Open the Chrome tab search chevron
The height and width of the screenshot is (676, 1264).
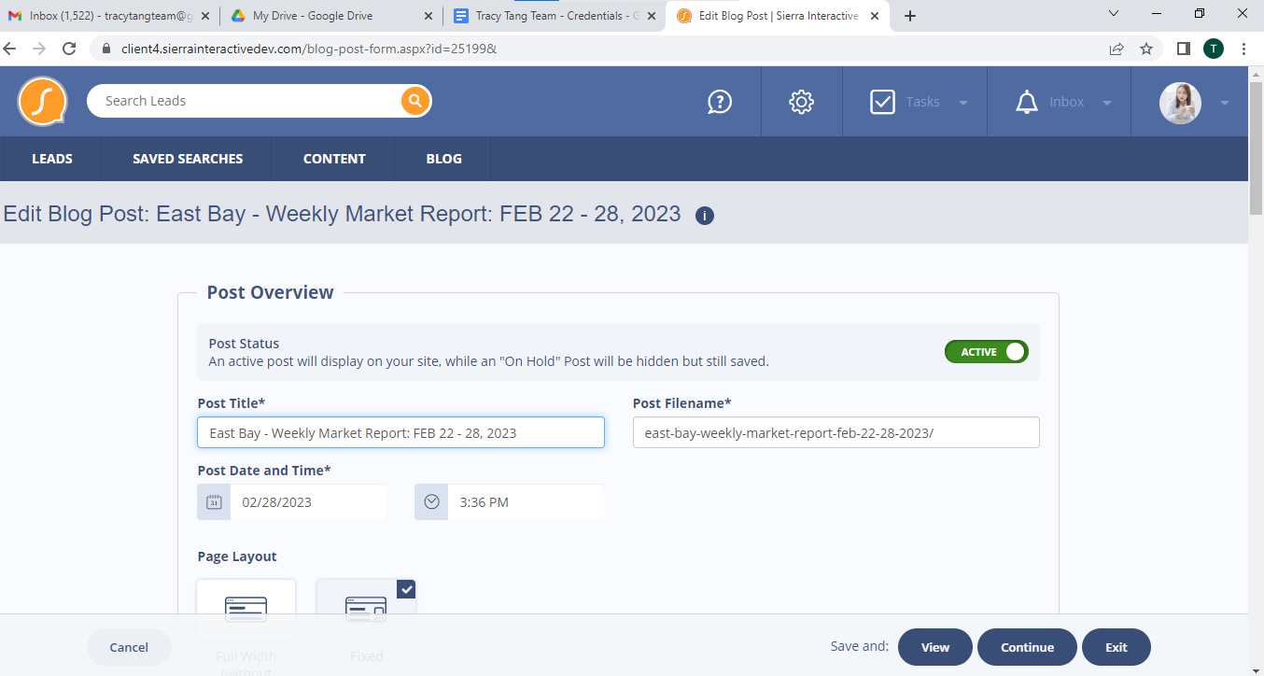(1114, 13)
